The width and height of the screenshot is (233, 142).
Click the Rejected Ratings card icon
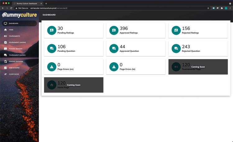[176, 30]
